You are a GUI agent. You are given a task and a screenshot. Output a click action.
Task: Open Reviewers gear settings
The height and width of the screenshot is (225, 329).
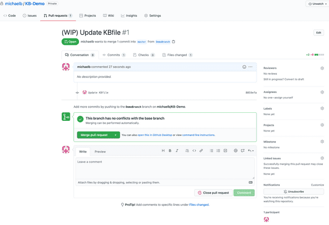322,68
